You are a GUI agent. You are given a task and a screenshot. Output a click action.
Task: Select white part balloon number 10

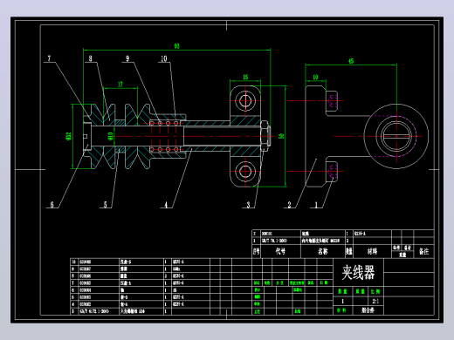[x=164, y=58]
